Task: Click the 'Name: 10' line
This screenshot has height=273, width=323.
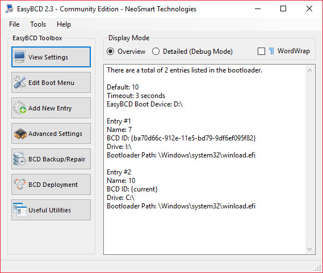Action: click(x=121, y=181)
